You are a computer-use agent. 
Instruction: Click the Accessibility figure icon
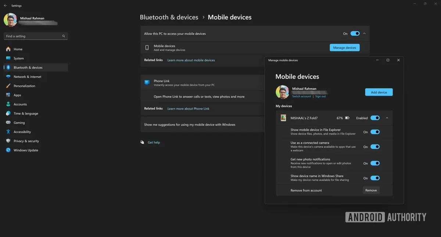point(8,132)
